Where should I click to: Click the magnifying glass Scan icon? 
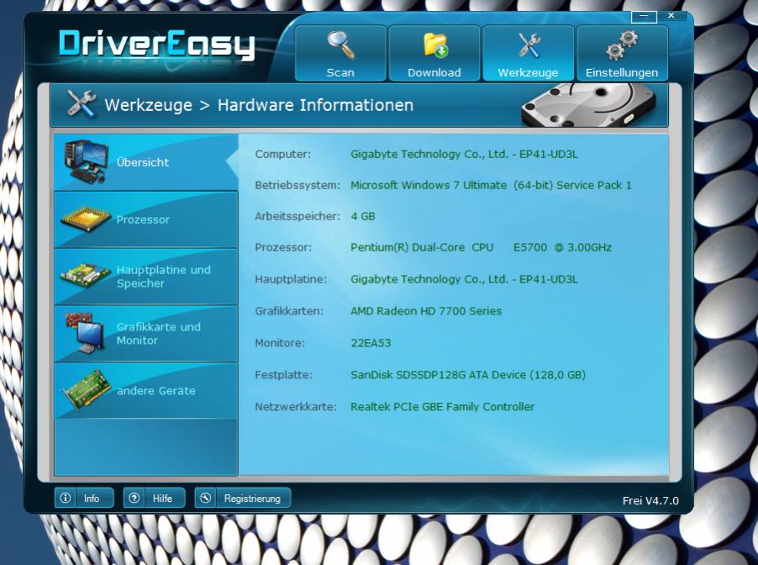tap(341, 45)
